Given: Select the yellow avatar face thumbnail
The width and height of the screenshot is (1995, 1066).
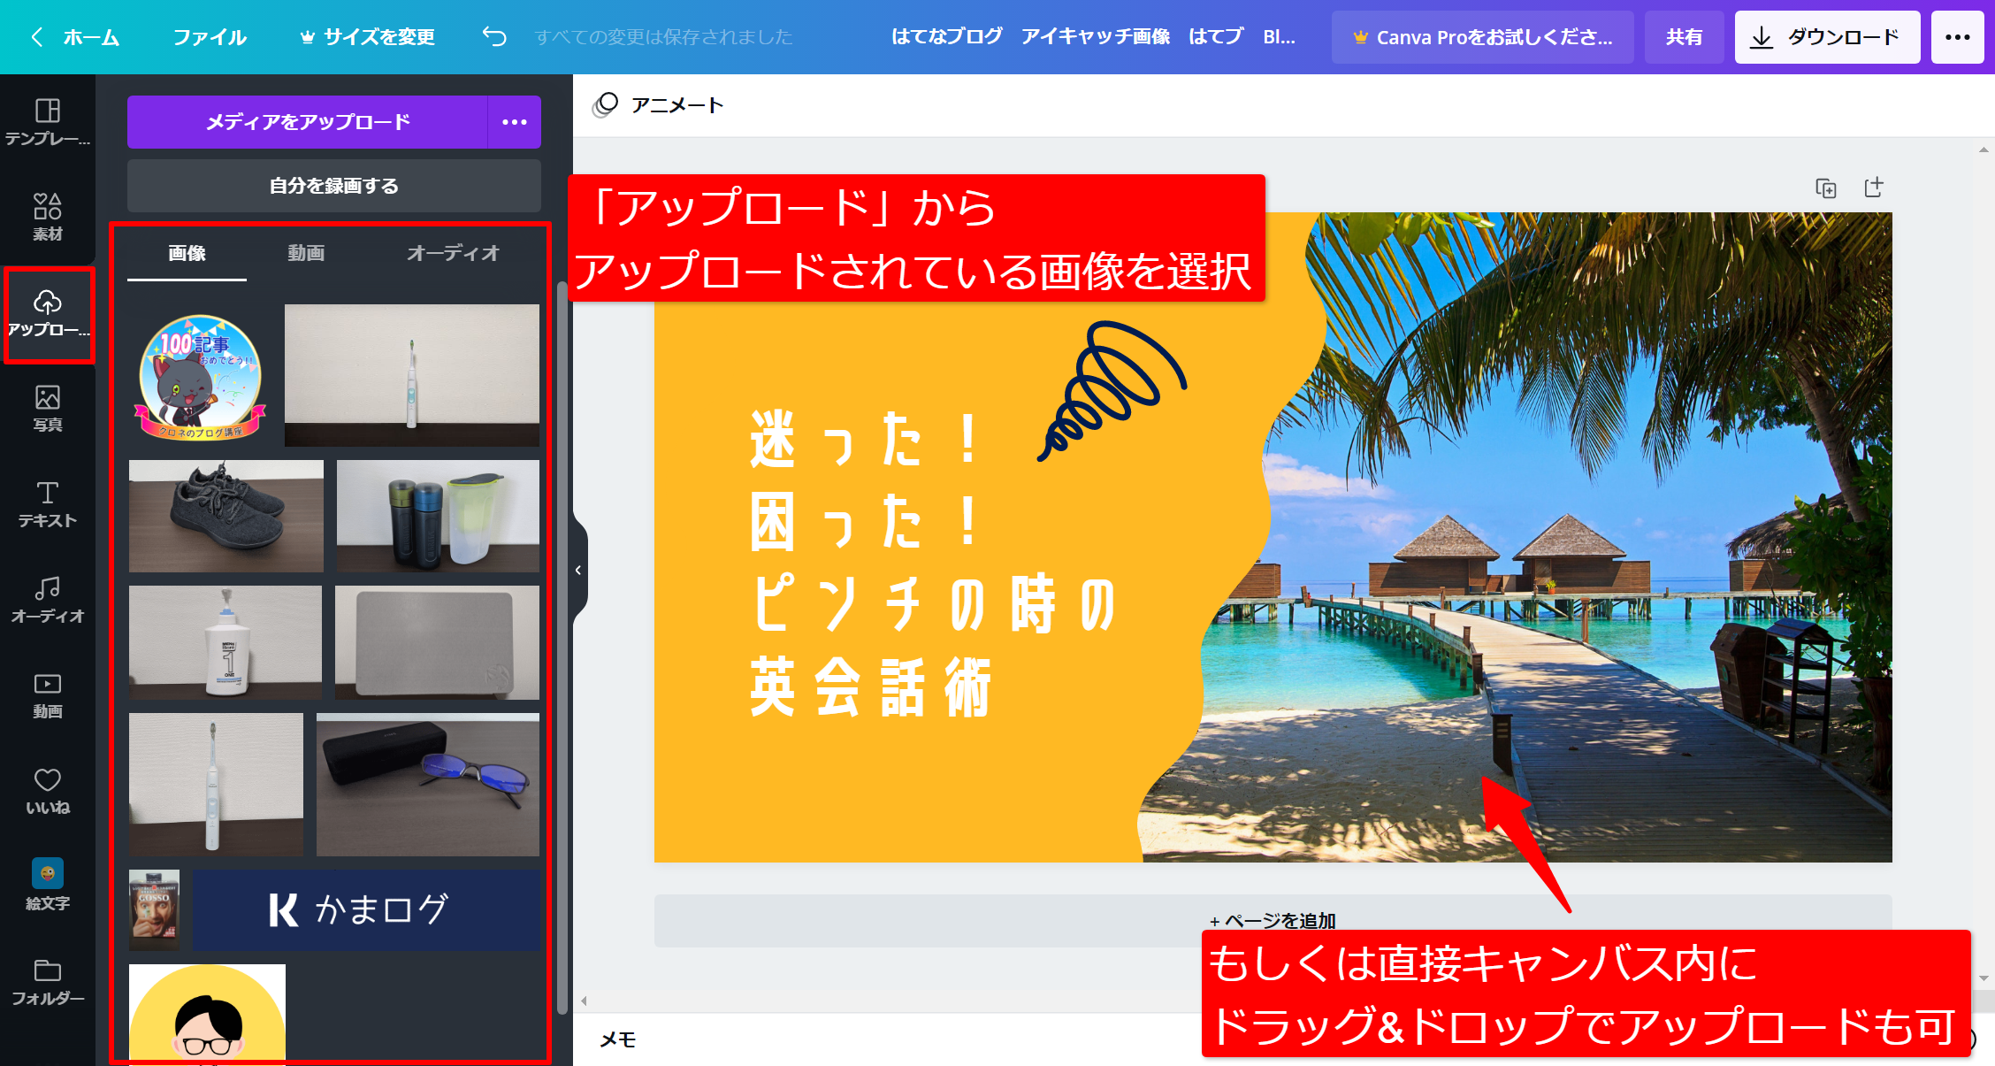Looking at the screenshot, I should coord(207,1014).
